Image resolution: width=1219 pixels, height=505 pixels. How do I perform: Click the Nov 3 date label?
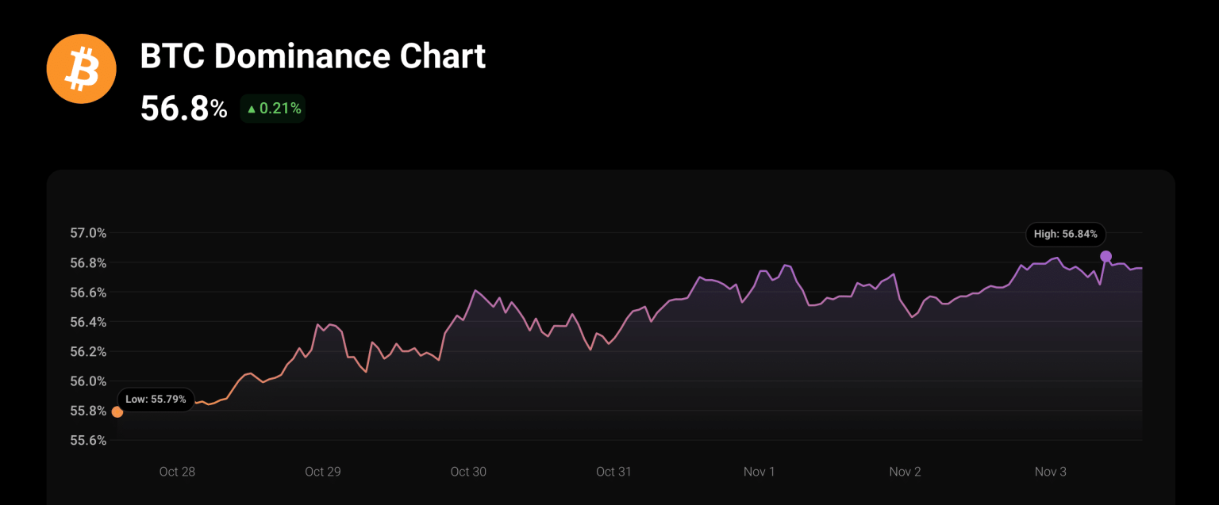pyautogui.click(x=1051, y=472)
